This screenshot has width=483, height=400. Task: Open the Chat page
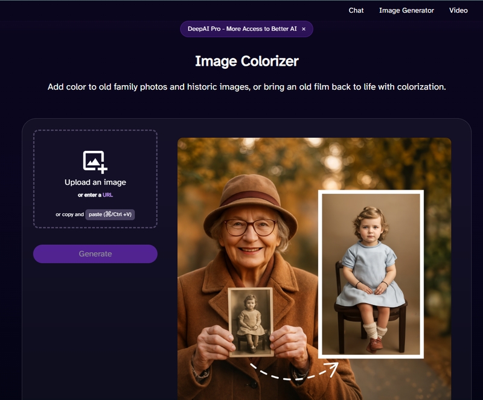pos(356,10)
